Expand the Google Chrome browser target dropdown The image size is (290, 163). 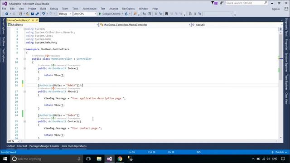122,14
